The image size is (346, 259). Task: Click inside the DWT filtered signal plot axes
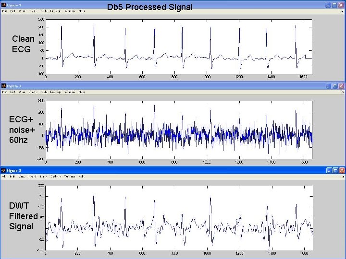coord(179,218)
